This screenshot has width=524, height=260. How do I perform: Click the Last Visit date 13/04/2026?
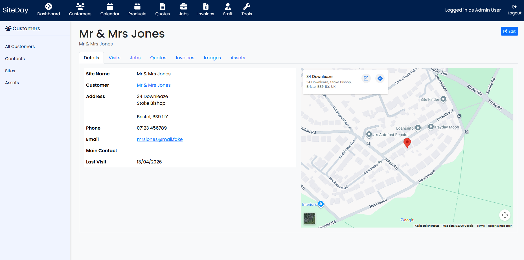[x=149, y=162]
